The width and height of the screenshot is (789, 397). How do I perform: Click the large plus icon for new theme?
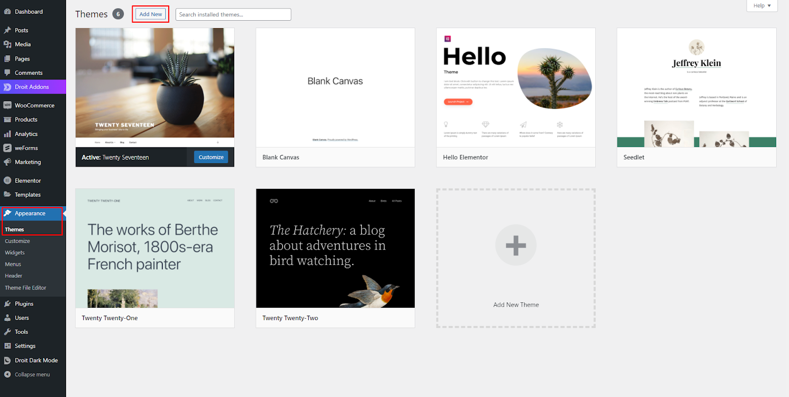click(516, 245)
